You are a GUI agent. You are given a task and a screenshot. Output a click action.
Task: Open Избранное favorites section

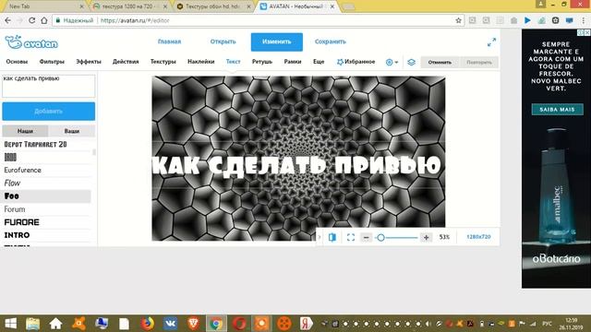[x=356, y=62]
